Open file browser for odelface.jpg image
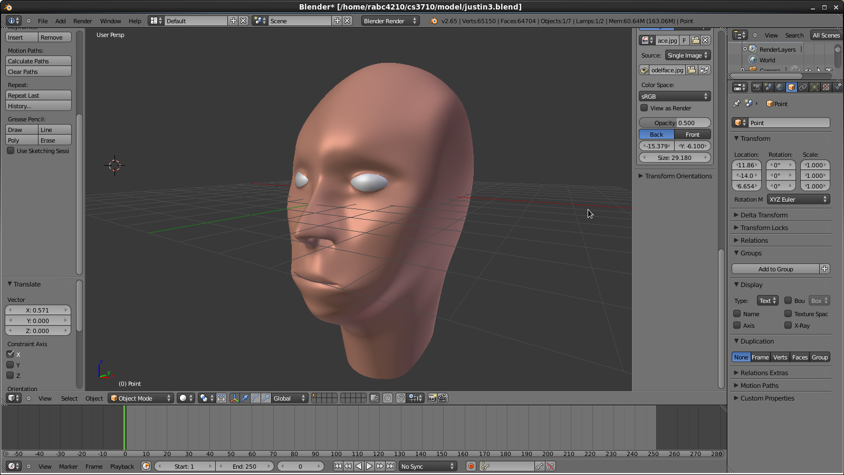 (692, 70)
